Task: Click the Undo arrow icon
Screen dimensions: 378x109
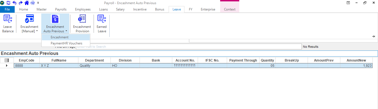Action: [x=14, y=3]
